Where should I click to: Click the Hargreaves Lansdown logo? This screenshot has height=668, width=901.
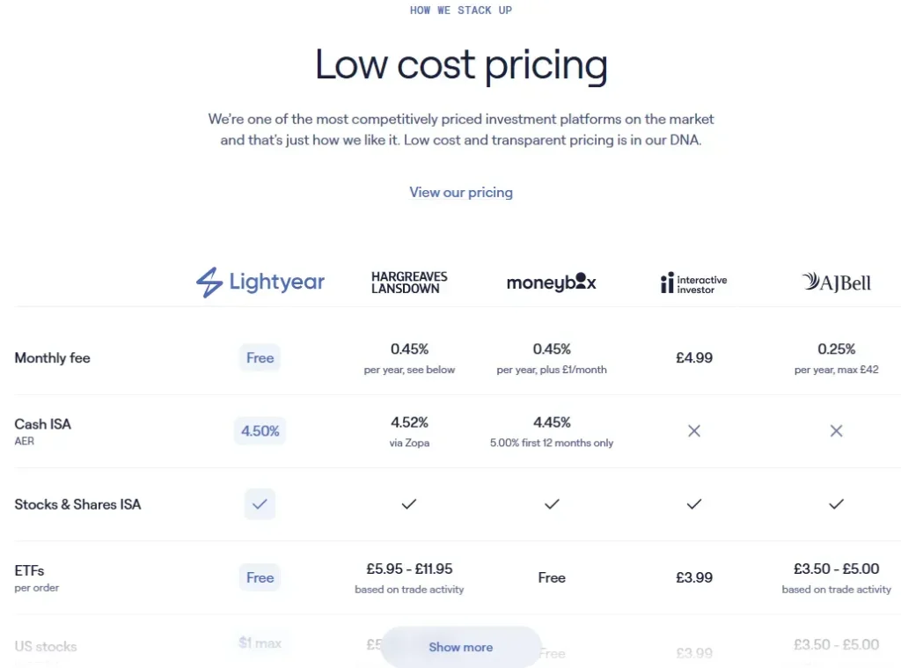pos(409,283)
